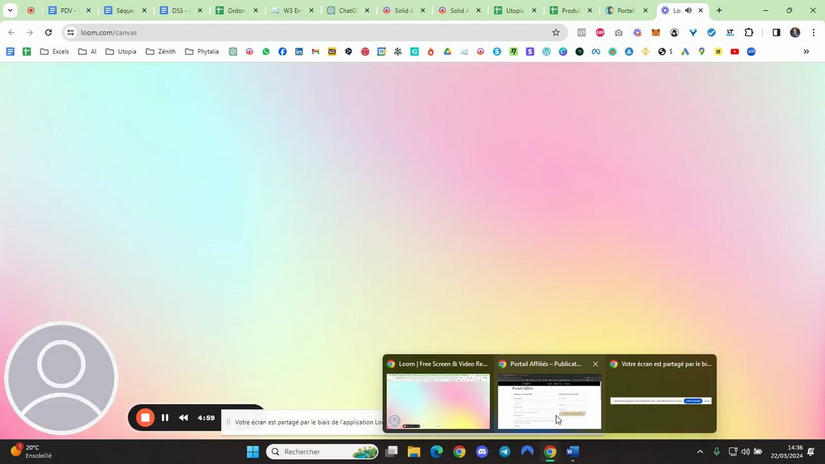Viewport: 825px width, 464px height.
Task: Toggle the Chrome side panel
Action: pos(776,32)
